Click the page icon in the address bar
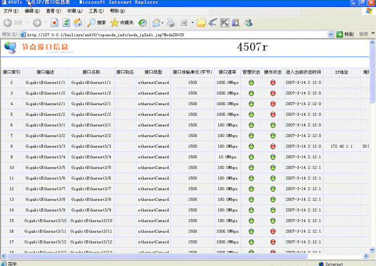The height and width of the screenshot is (266, 376). pyautogui.click(x=23, y=34)
